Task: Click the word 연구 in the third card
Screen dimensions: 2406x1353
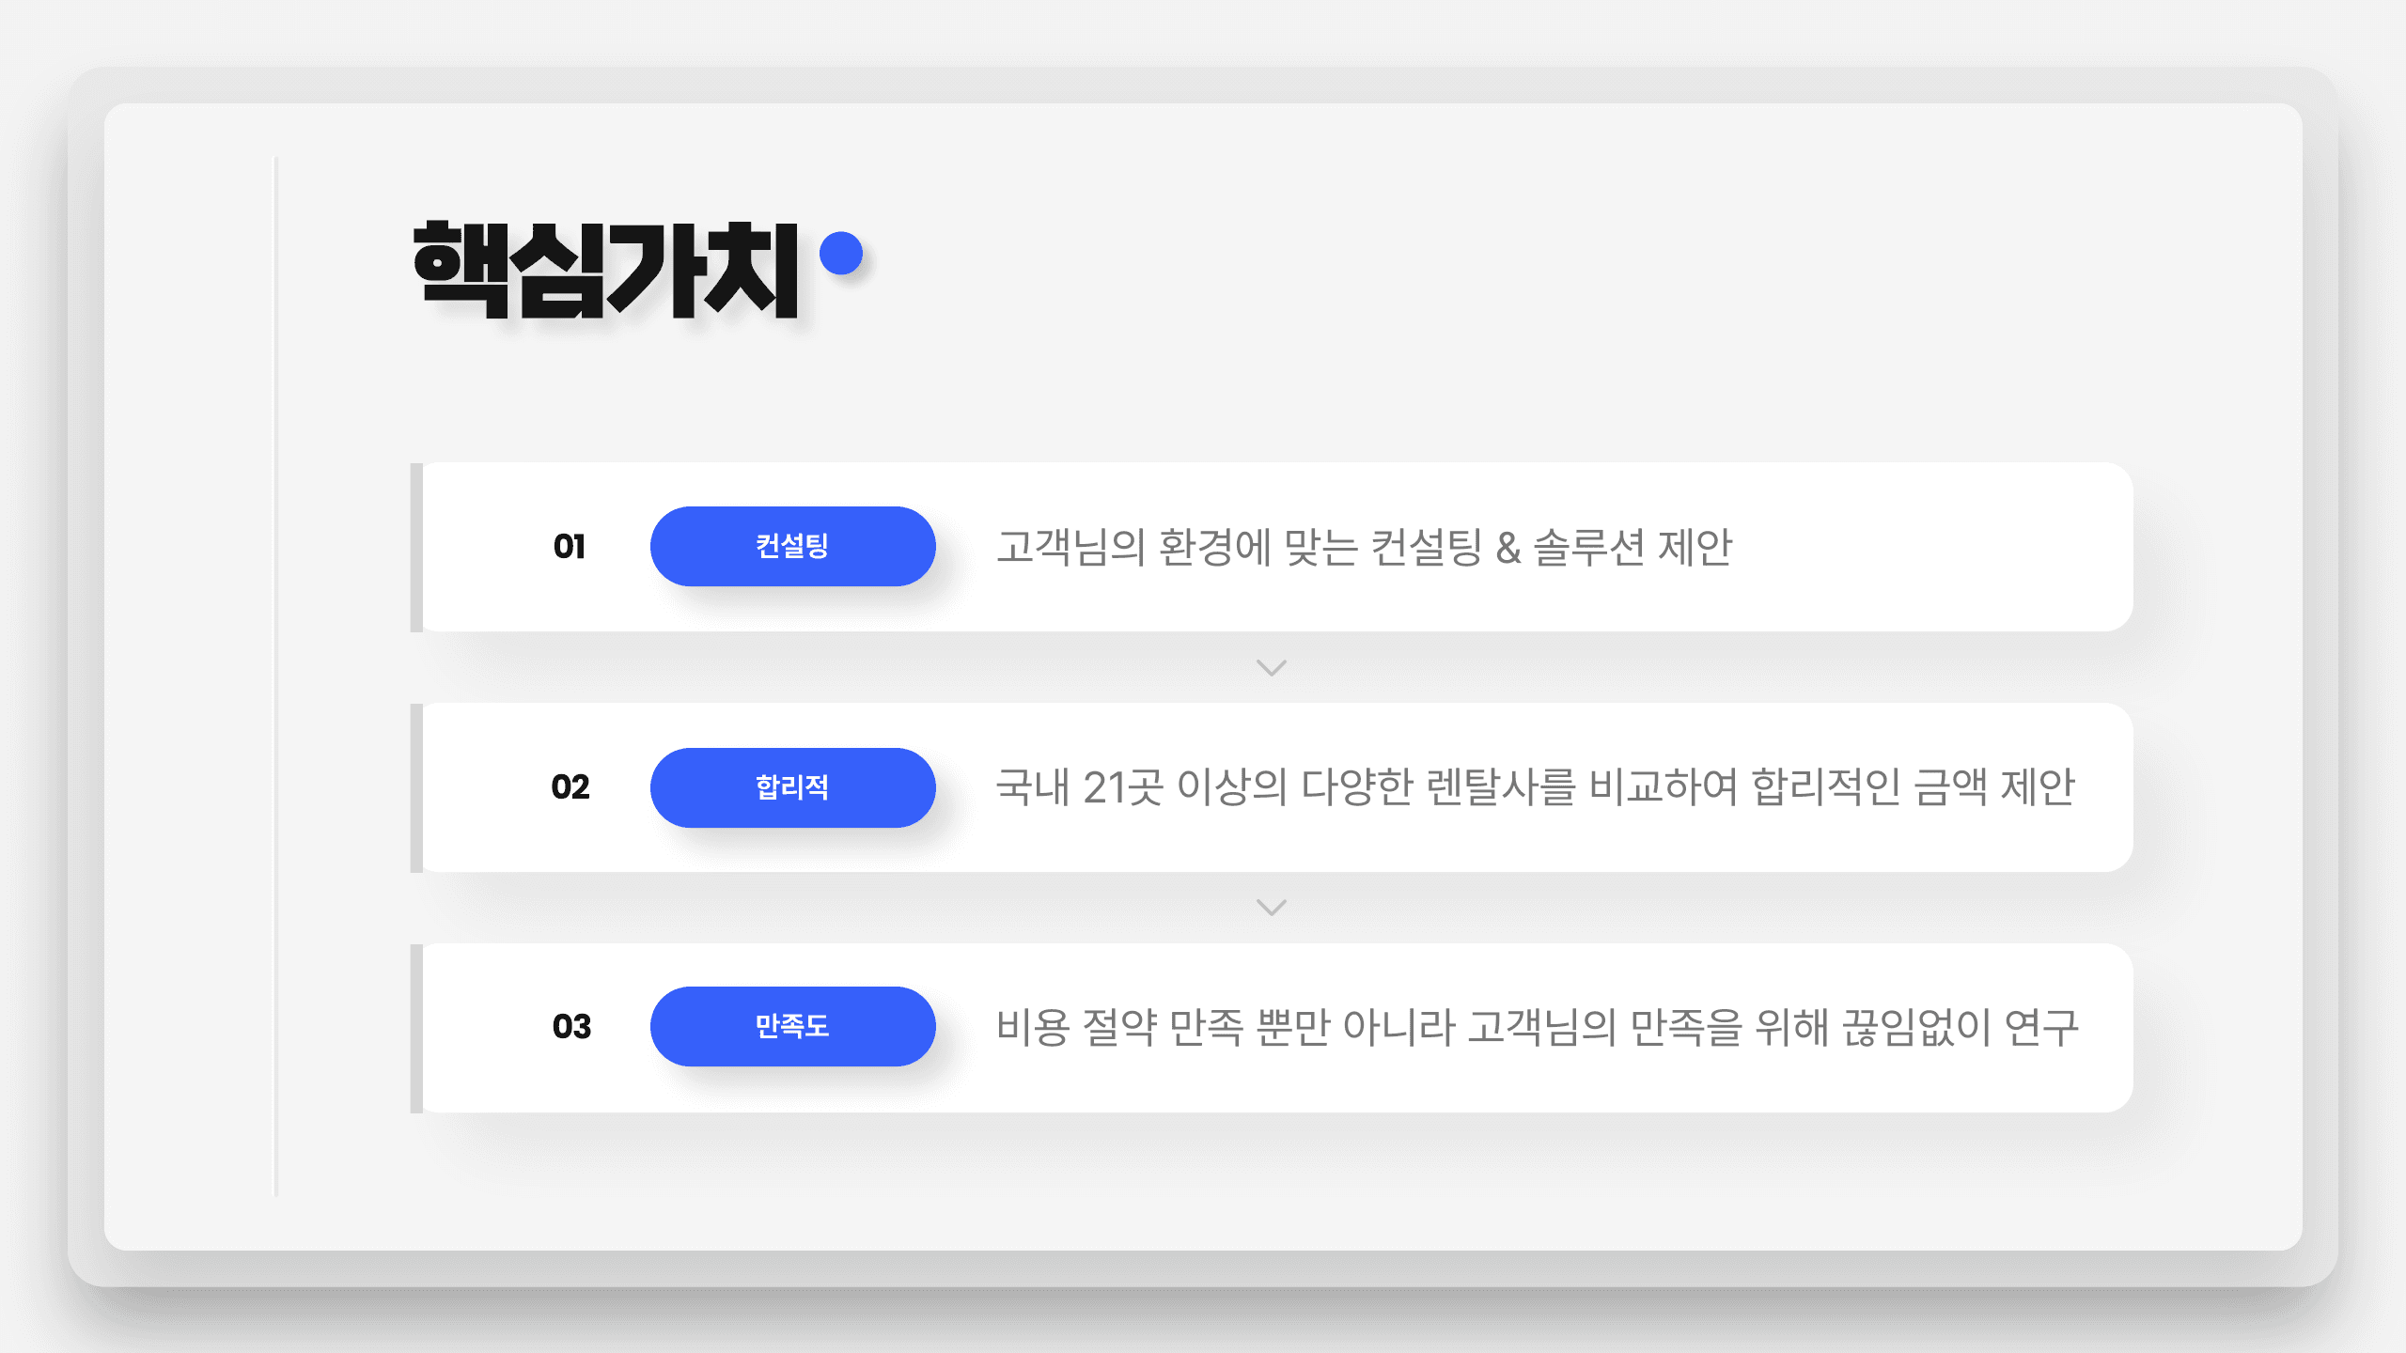Action: 2040,1027
